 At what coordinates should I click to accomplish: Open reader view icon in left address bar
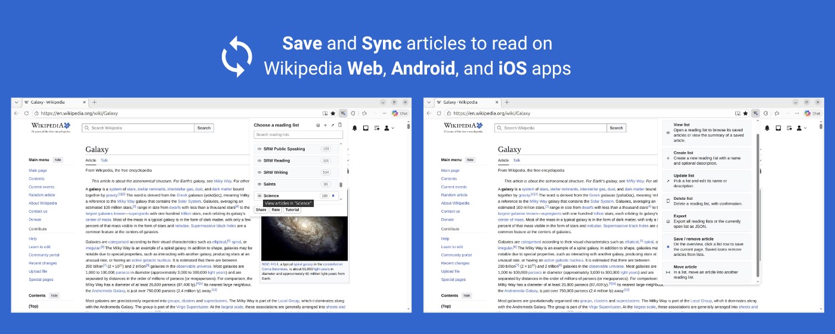(325, 113)
